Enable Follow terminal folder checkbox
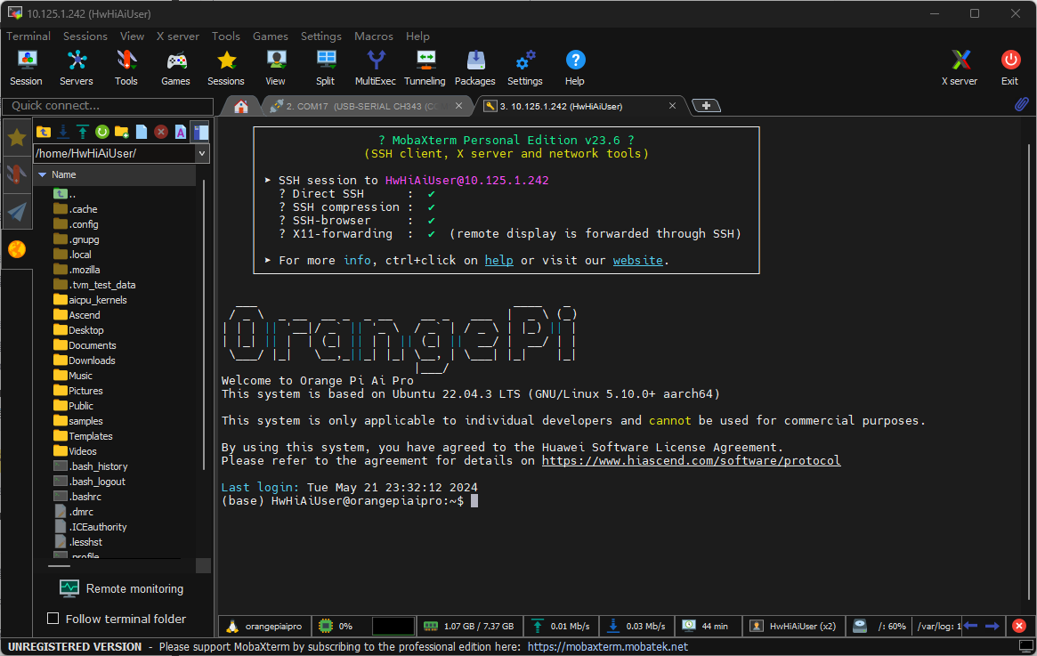 click(53, 619)
